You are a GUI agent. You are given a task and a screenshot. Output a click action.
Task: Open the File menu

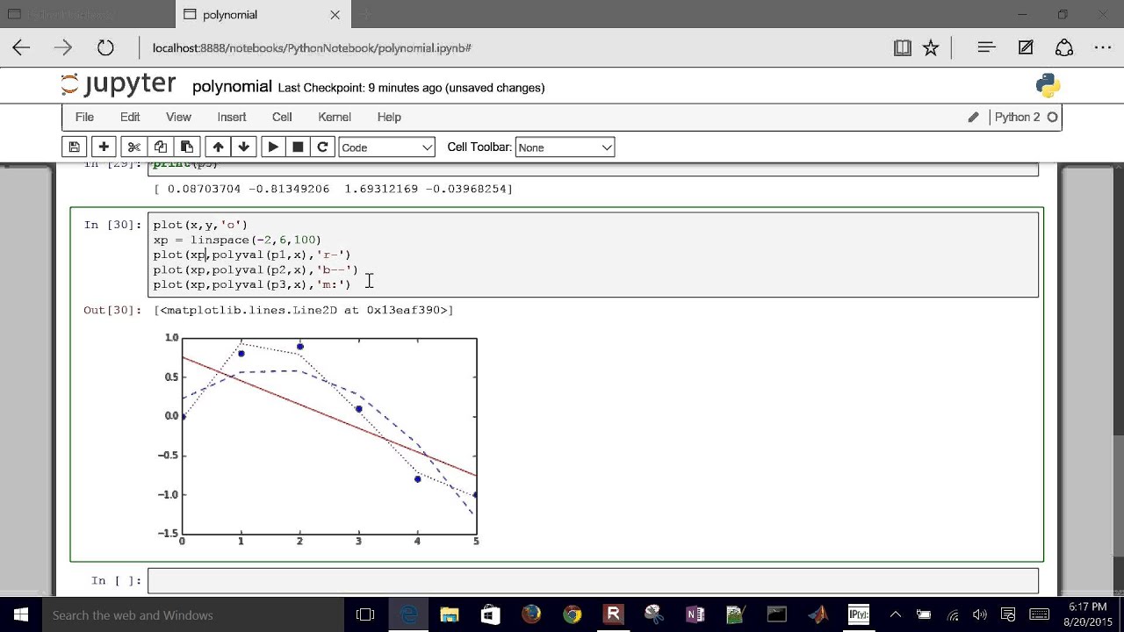point(84,117)
